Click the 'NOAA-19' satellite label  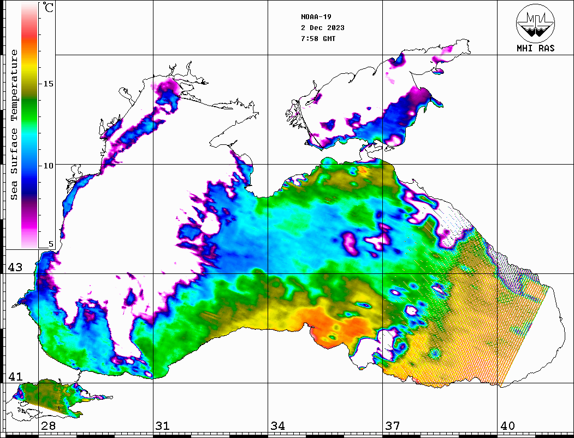(x=316, y=17)
